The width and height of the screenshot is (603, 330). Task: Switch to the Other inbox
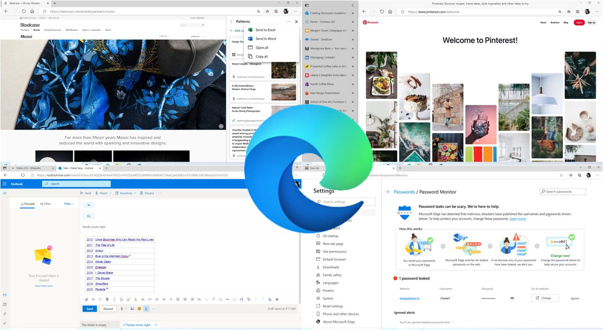click(46, 204)
